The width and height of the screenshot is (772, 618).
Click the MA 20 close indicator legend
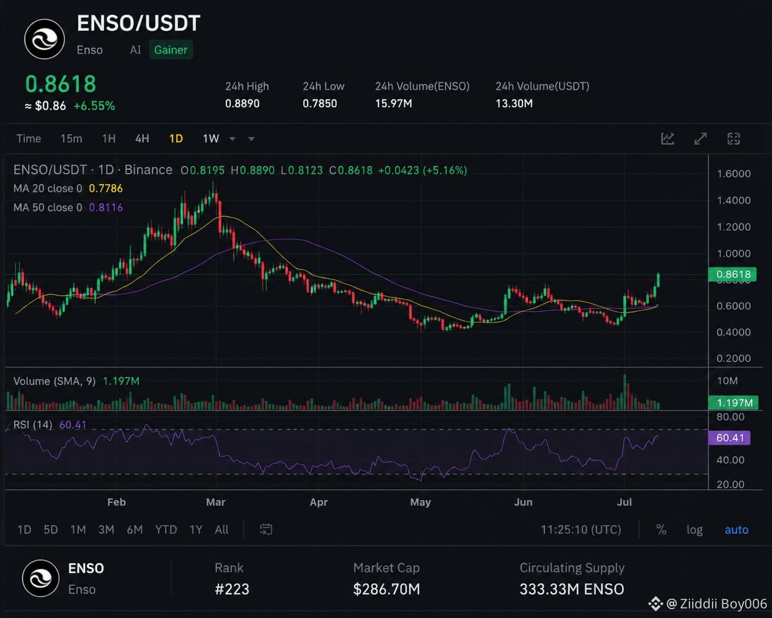pyautogui.click(x=68, y=188)
